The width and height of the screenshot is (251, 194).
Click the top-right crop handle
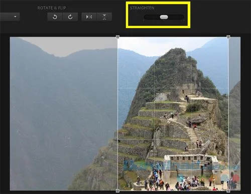click(228, 37)
